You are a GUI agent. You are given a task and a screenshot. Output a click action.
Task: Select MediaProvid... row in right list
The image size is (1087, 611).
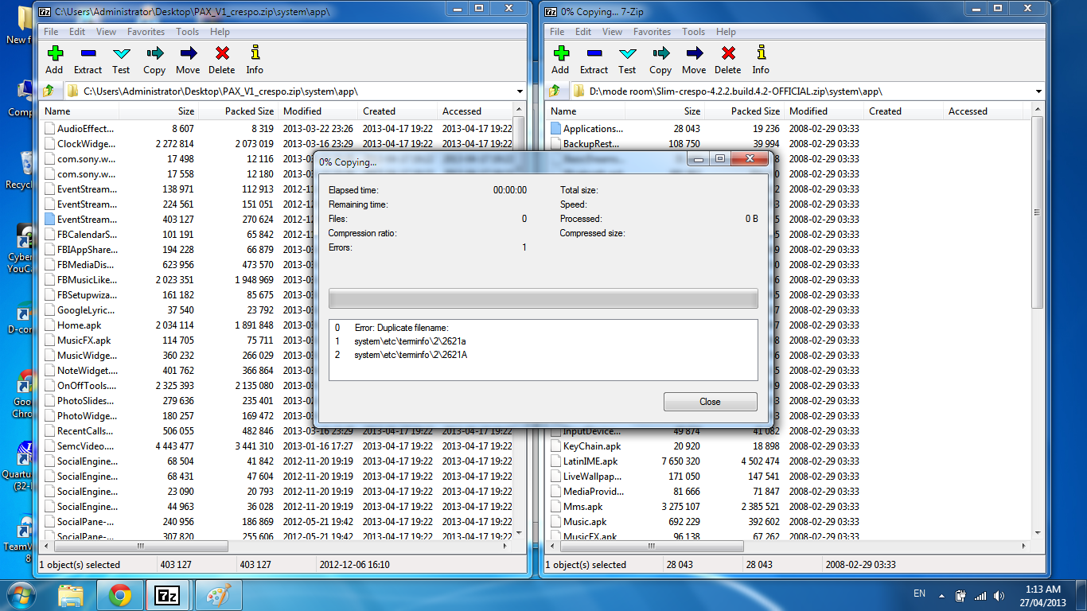point(789,492)
